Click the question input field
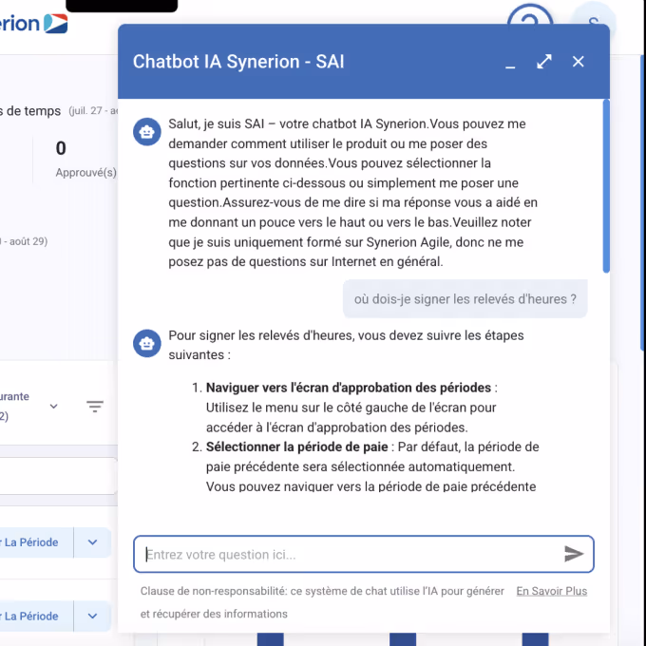This screenshot has height=646, width=646. pyautogui.click(x=363, y=554)
